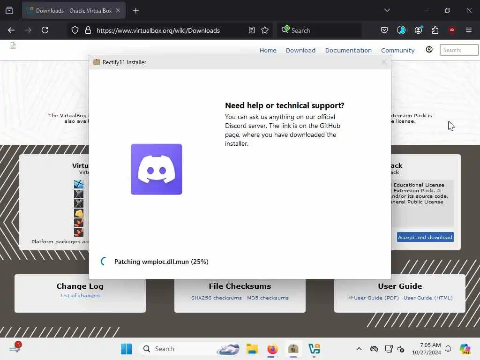This screenshot has height=360, width=480.
Task: Open the User Guide (HTML) link
Action: point(428,298)
